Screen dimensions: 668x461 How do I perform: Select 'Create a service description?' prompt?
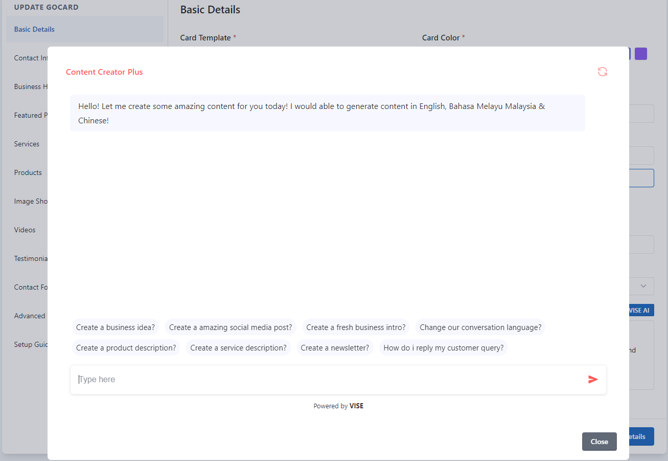tap(238, 348)
